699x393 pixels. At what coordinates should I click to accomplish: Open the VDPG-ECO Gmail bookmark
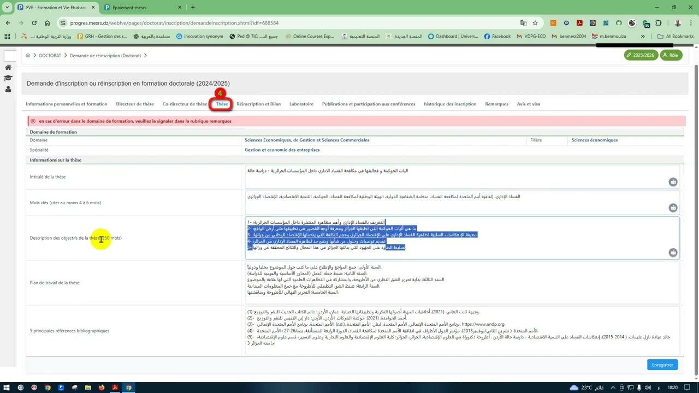tap(531, 37)
